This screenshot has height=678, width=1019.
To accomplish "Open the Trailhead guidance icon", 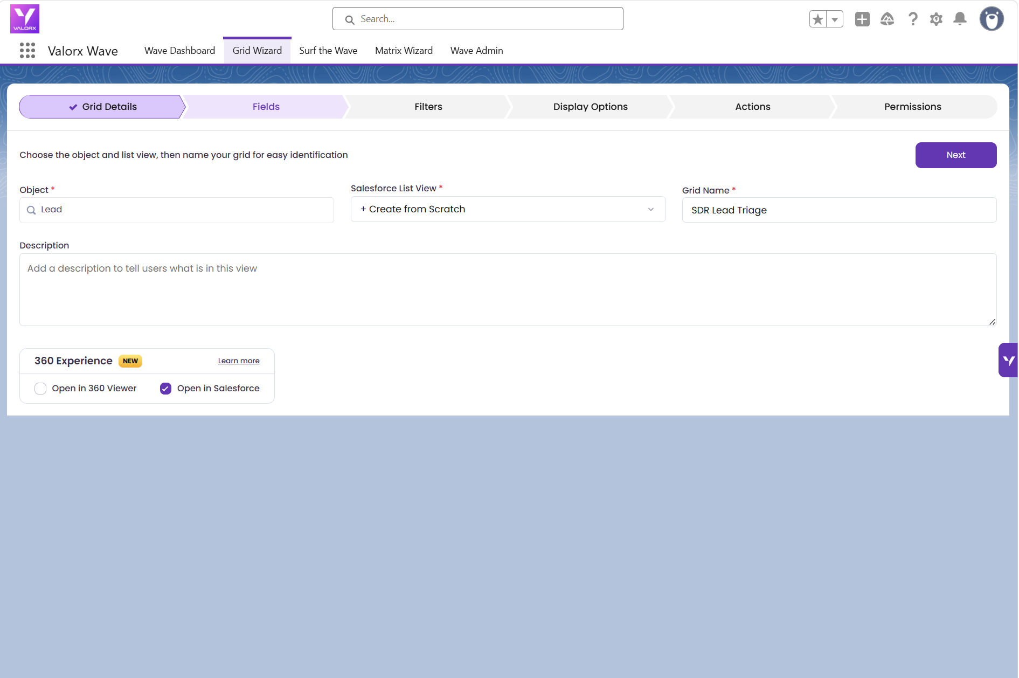I will click(887, 19).
